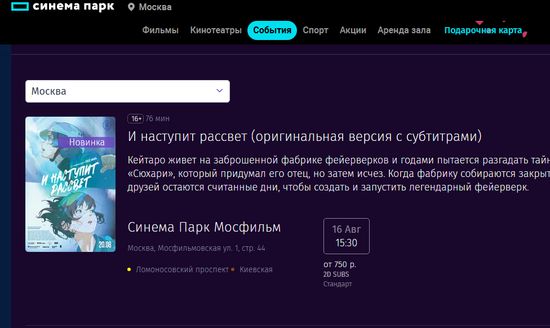Open the Фильмы menu item

pos(160,30)
